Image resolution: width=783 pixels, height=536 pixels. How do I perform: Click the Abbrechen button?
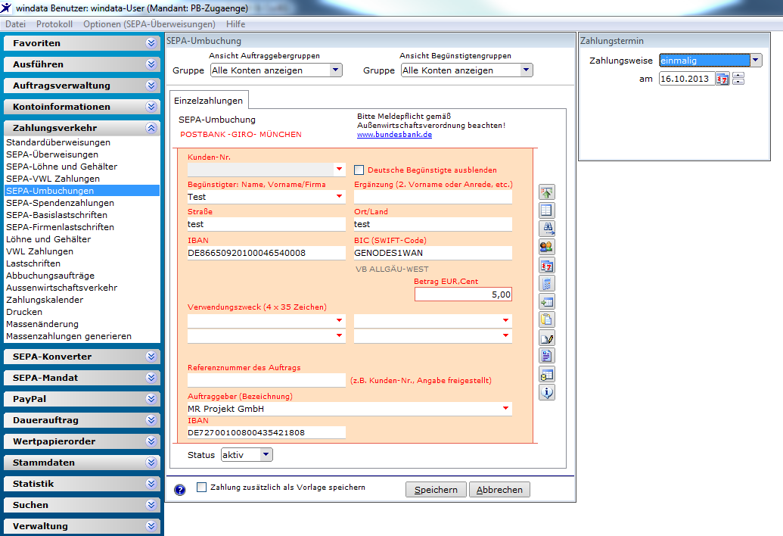click(x=499, y=490)
